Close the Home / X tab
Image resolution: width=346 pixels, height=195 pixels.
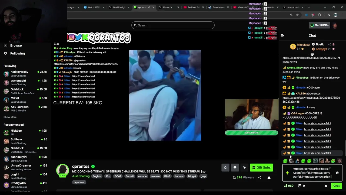click(x=178, y=7)
